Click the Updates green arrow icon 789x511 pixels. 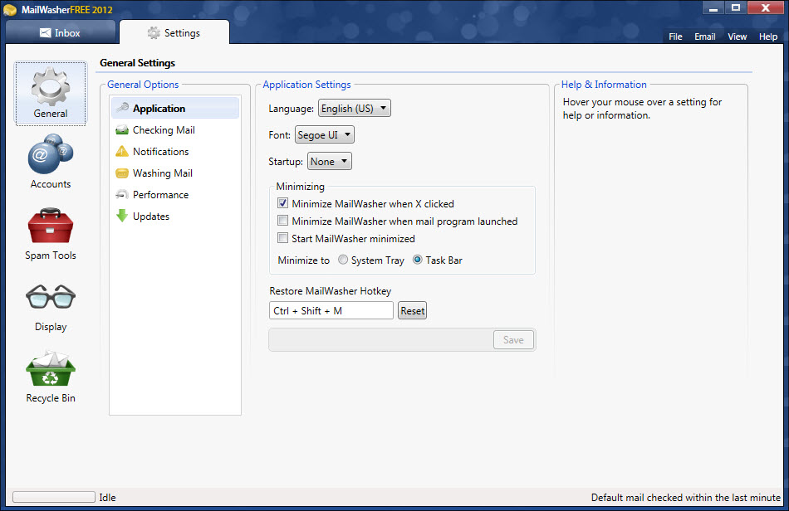click(122, 216)
